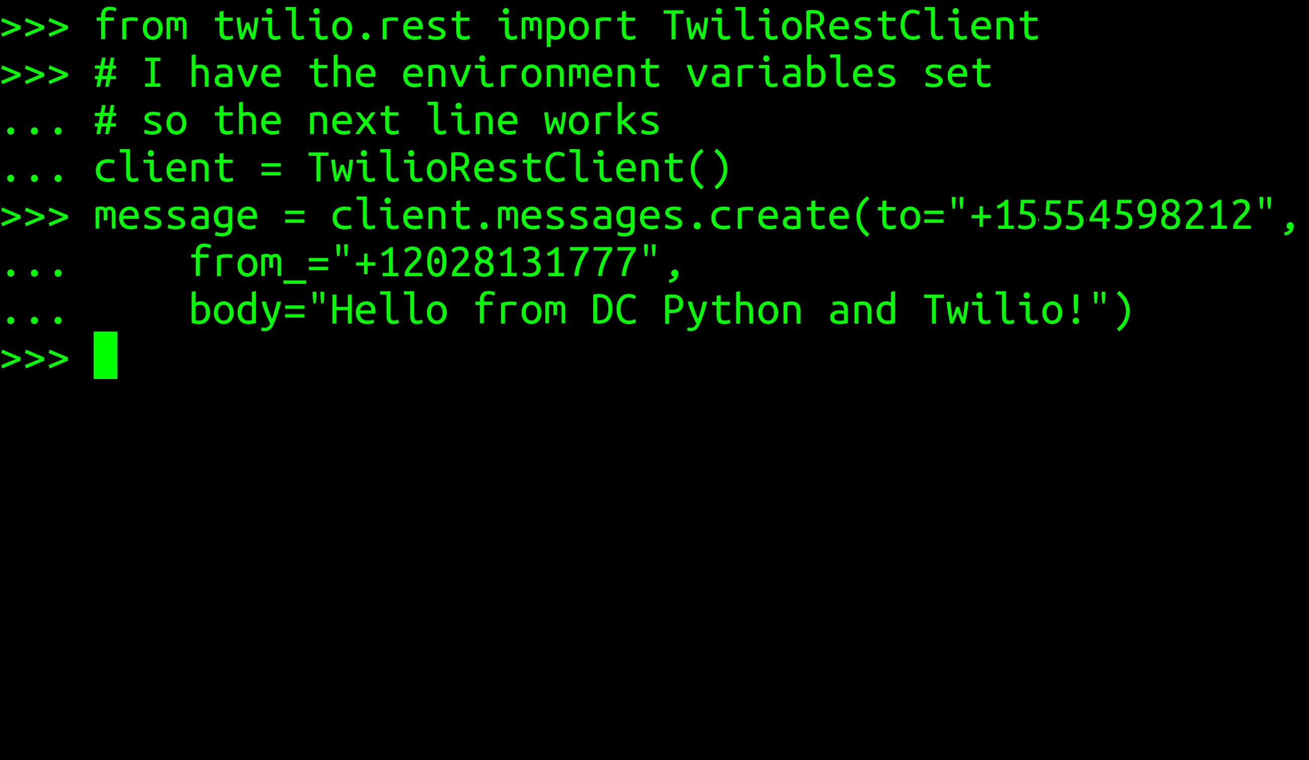This screenshot has height=760, width=1309.
Task: Click the 'to=' keyword argument
Action: tap(910, 215)
